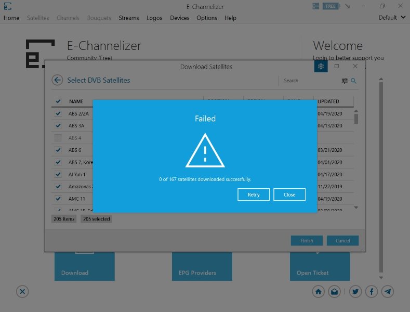Open the Download Satellites settings gear

pyautogui.click(x=321, y=67)
